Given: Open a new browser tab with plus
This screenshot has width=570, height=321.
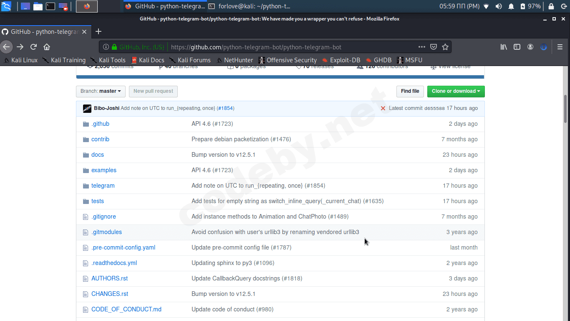Looking at the screenshot, I should pos(98,31).
